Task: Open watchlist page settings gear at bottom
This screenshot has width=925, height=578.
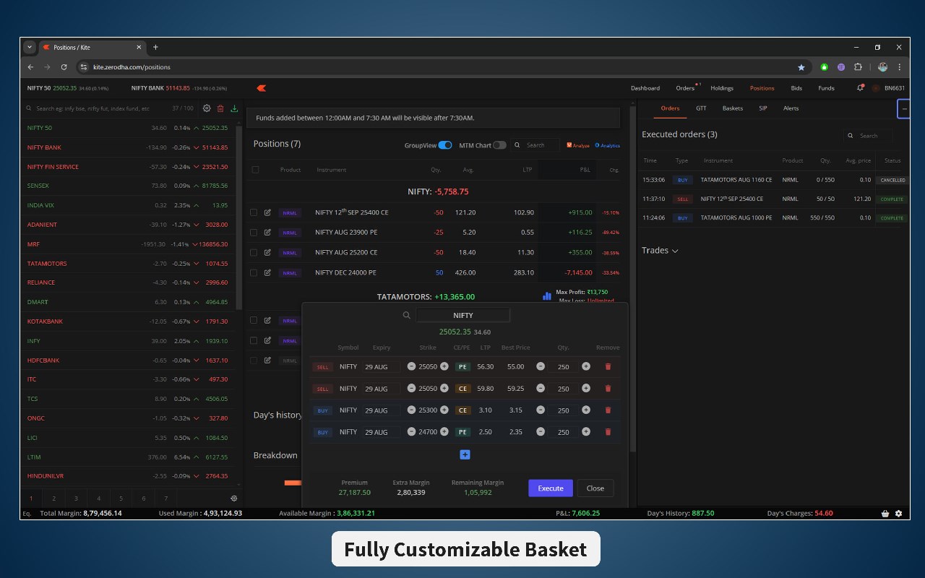Action: click(233, 499)
